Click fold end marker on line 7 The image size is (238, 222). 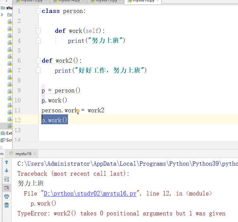point(38,70)
